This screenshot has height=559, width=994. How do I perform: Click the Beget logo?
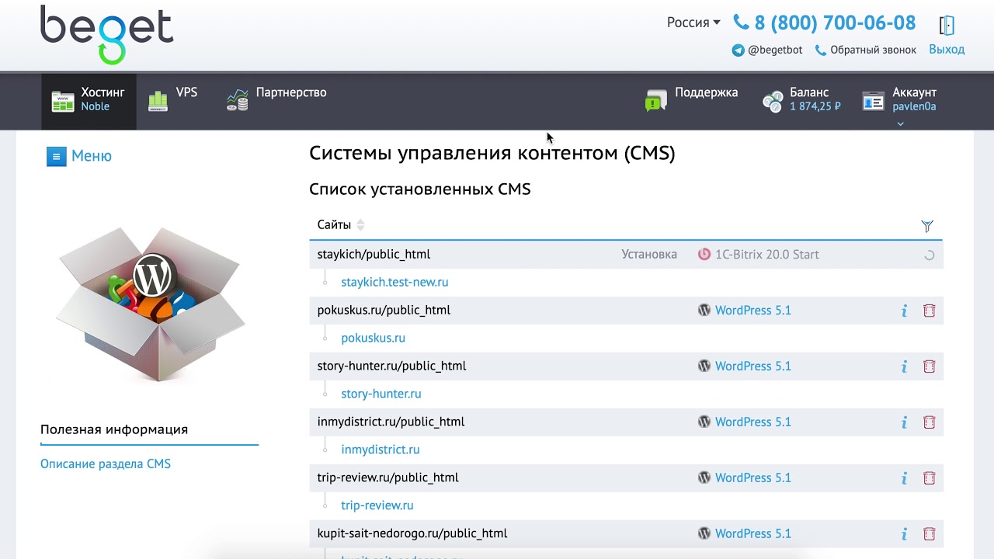pos(106,34)
